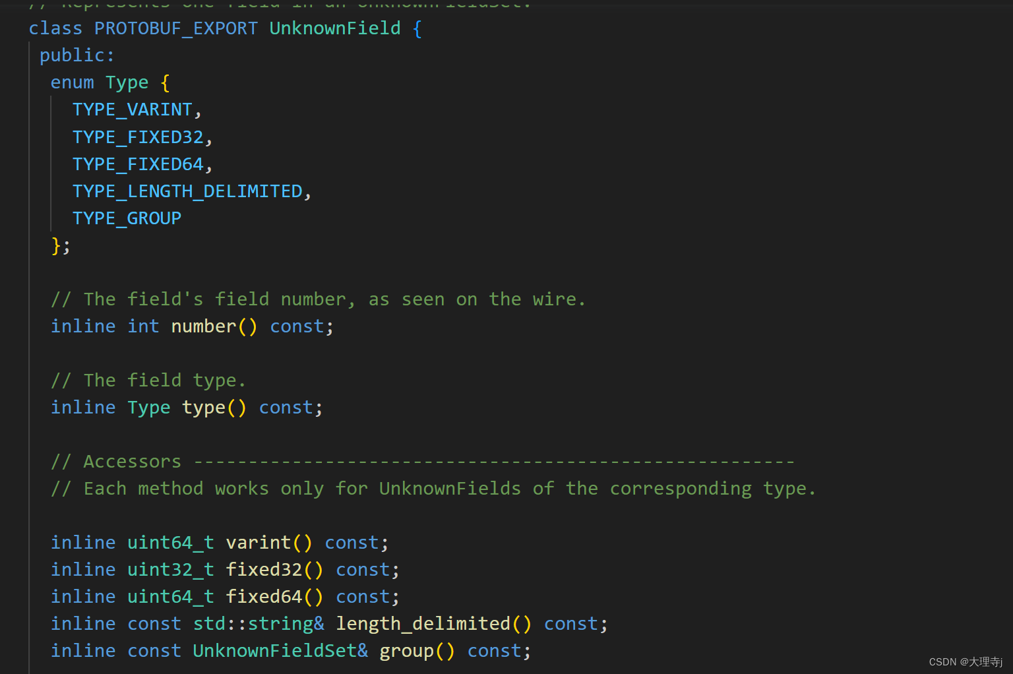Image resolution: width=1013 pixels, height=674 pixels.
Task: Click the comment about field number on the wire
Action: tap(319, 299)
